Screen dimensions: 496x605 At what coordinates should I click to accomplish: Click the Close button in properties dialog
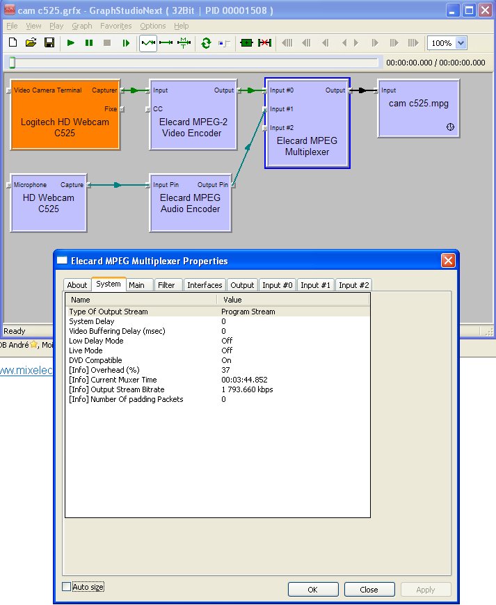tap(369, 590)
